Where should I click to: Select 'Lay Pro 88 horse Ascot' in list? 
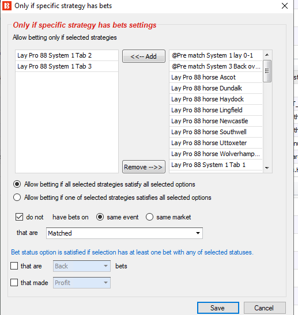[216, 77]
